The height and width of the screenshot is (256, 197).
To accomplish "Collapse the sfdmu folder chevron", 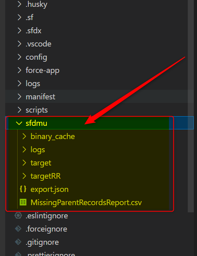I will coord(19,123).
